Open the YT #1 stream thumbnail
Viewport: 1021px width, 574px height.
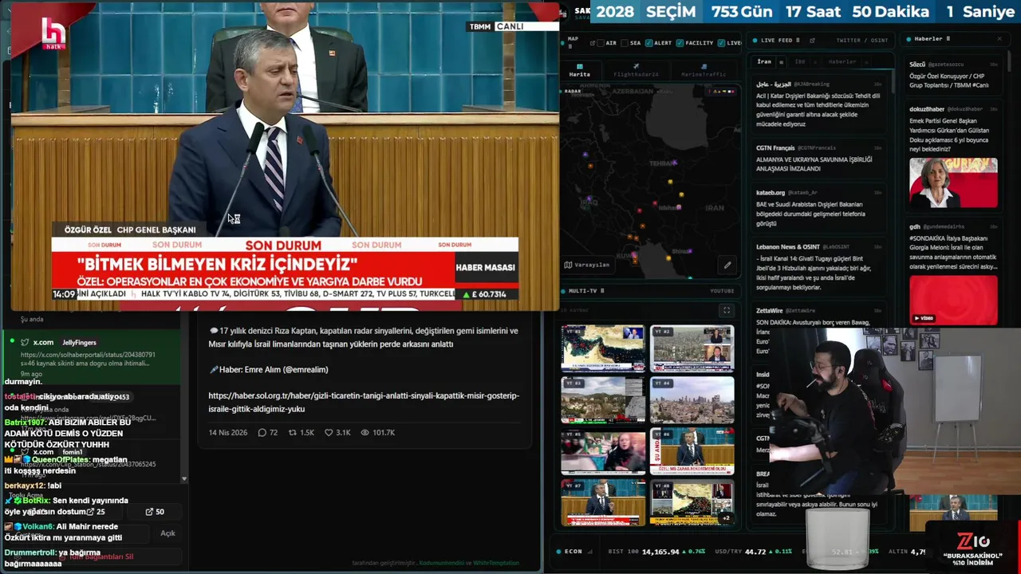tap(603, 348)
